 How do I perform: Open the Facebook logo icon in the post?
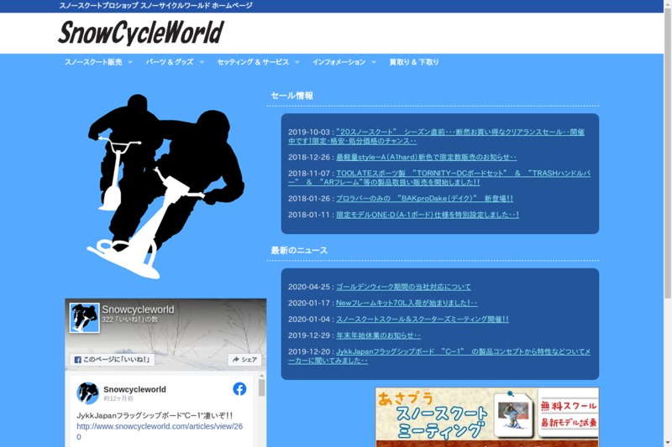[x=239, y=389]
